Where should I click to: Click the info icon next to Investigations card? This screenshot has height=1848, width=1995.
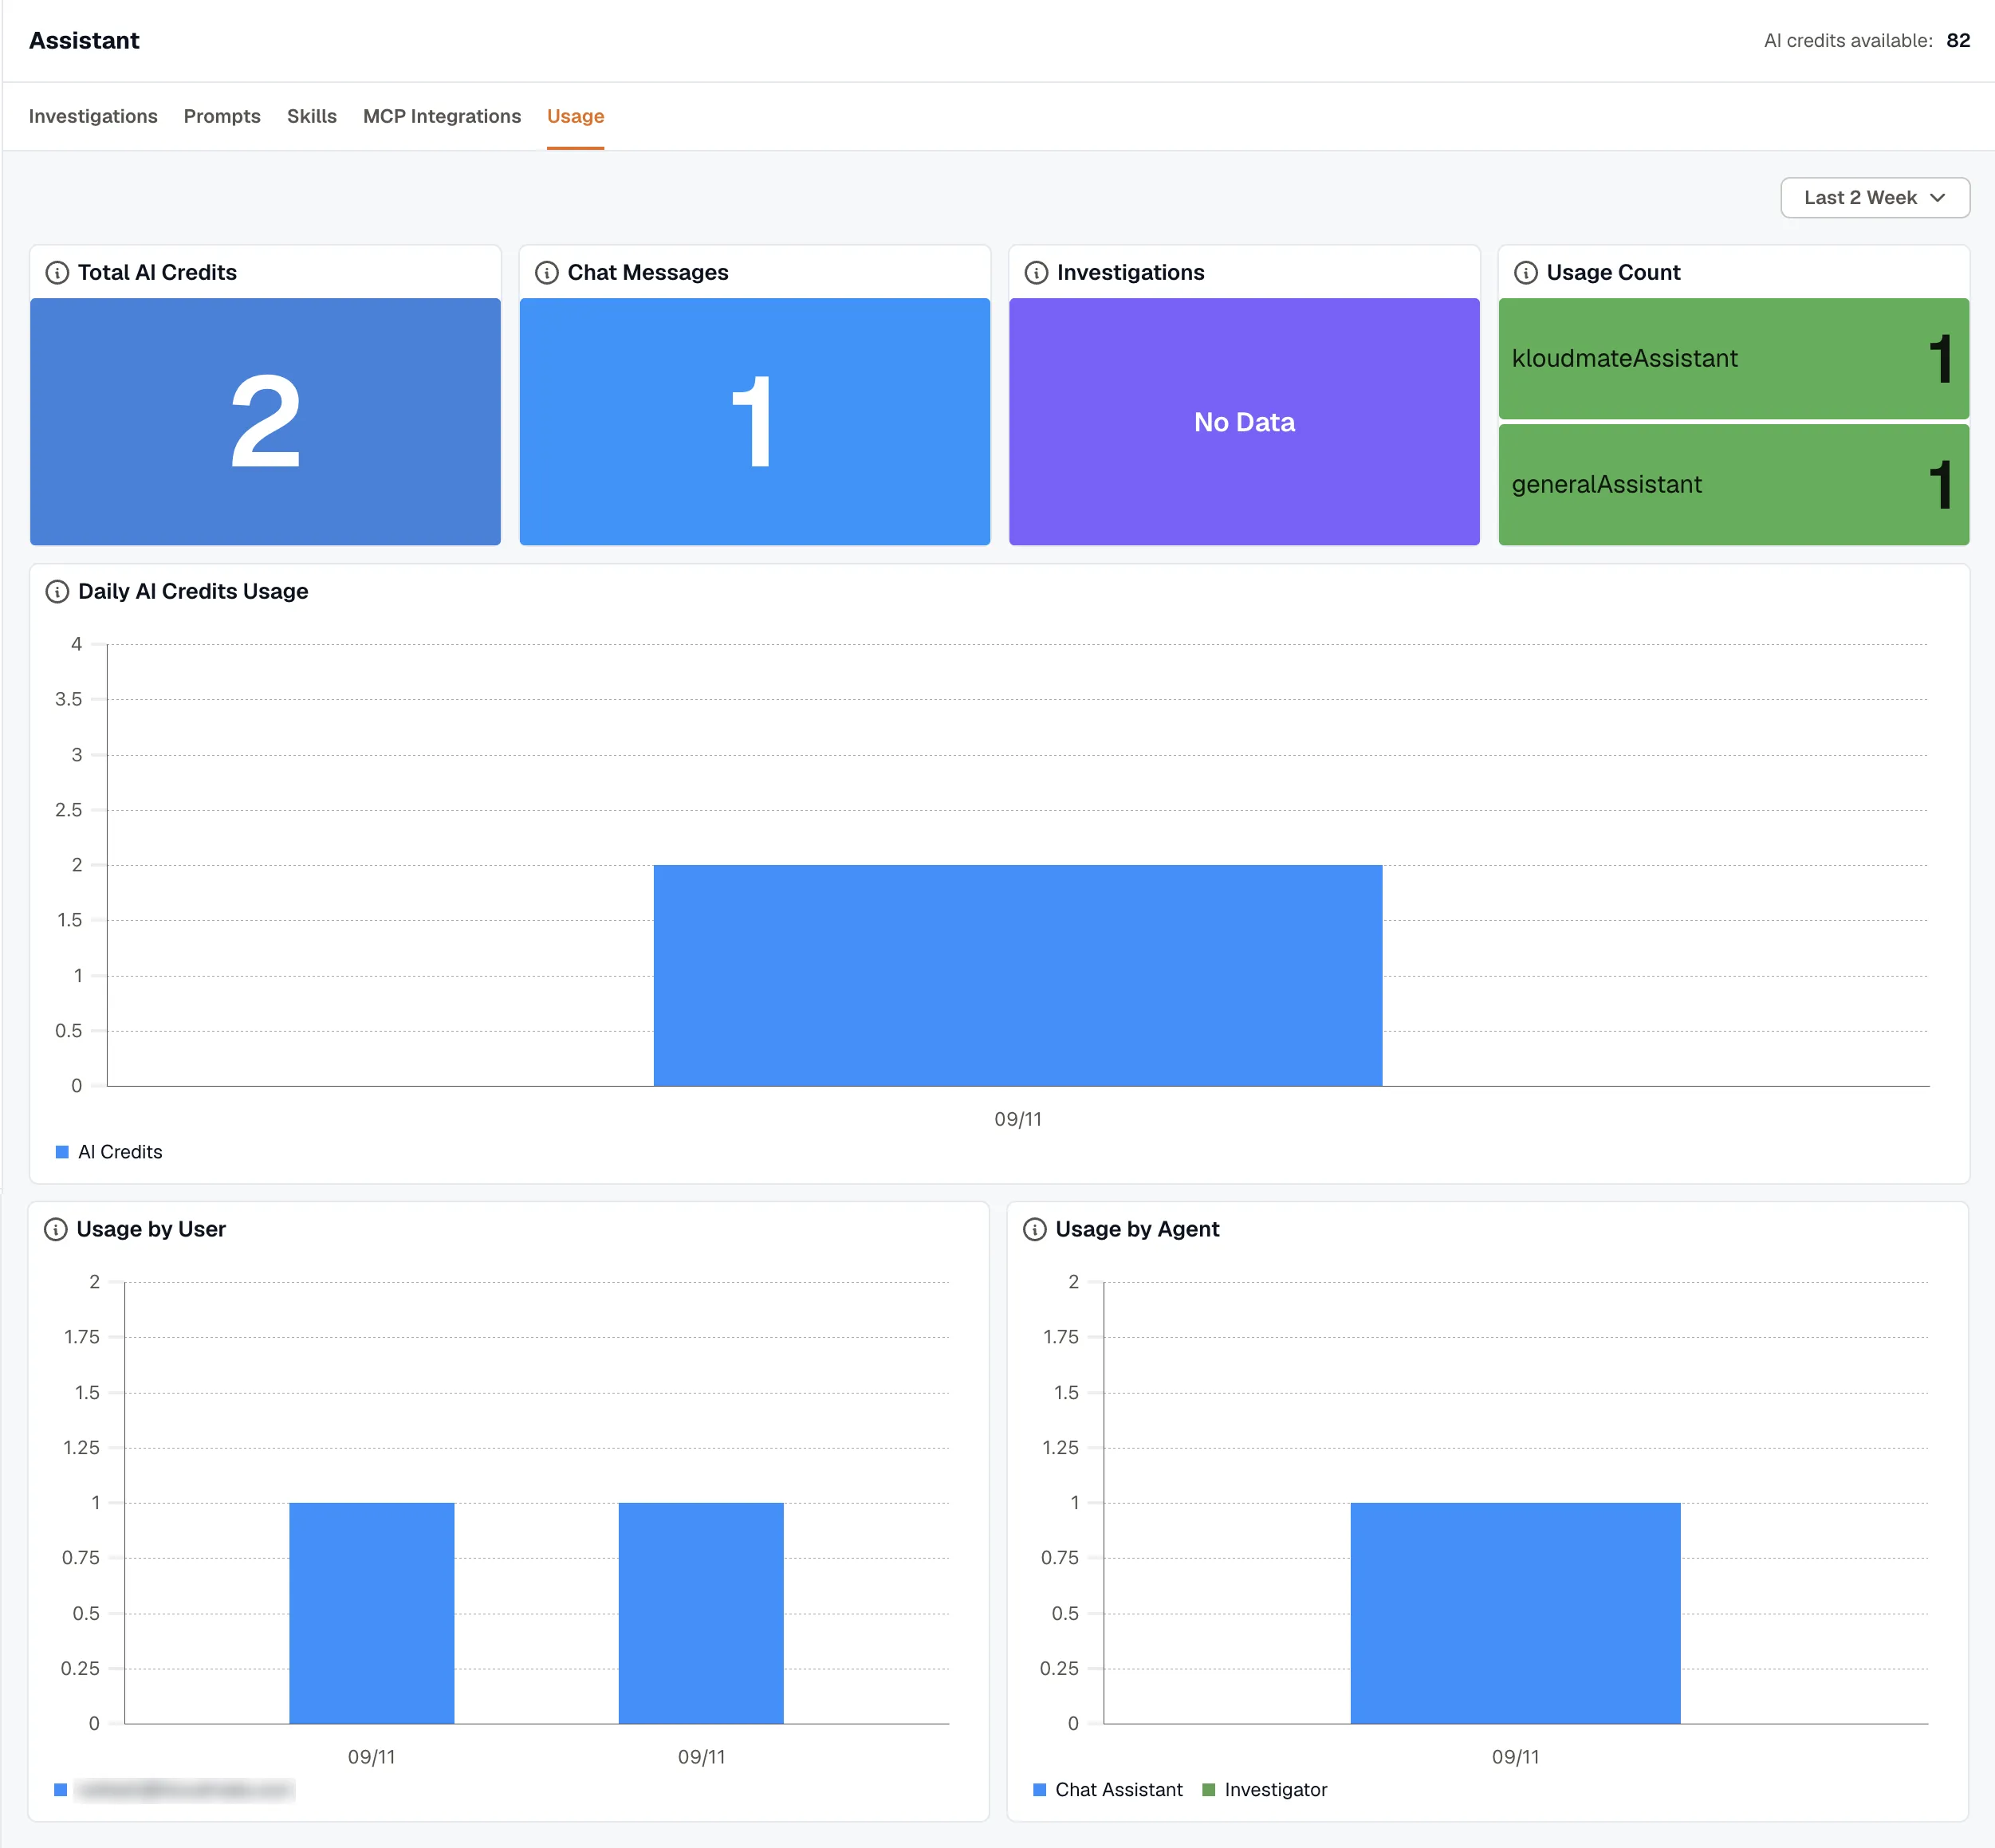pyautogui.click(x=1036, y=272)
